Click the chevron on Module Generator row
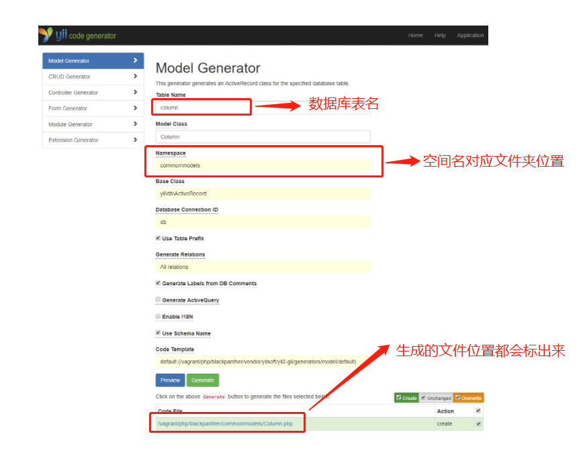The width and height of the screenshot is (583, 457). click(136, 124)
